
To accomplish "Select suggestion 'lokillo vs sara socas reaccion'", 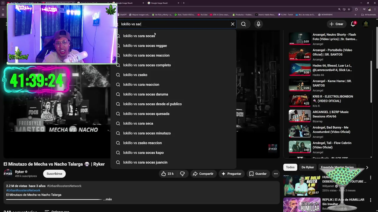I will [x=173, y=55].
